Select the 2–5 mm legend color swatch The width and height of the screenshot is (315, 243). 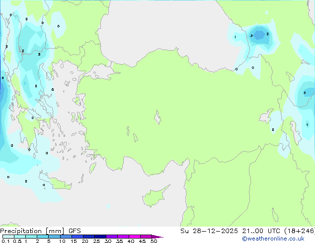[x=43, y=237]
